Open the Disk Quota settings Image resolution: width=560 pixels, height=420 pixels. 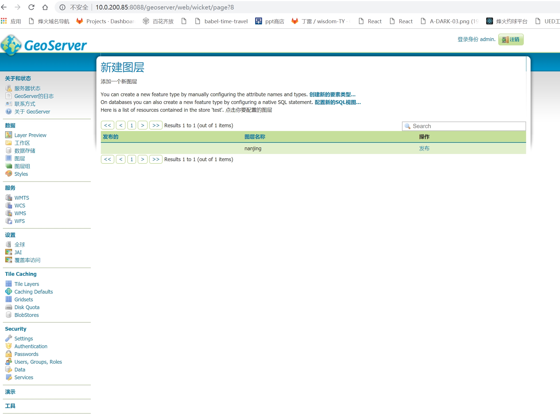[27, 307]
